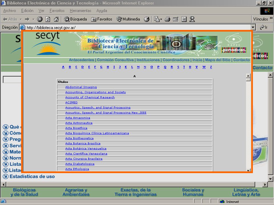The height and width of the screenshot is (205, 274).
Task: Open the Favoritos pane from toolbar
Action: [x=102, y=19]
